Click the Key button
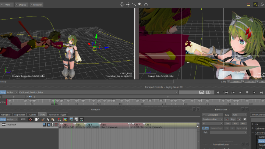Viewport: 265px width, 149px height. (233, 119)
